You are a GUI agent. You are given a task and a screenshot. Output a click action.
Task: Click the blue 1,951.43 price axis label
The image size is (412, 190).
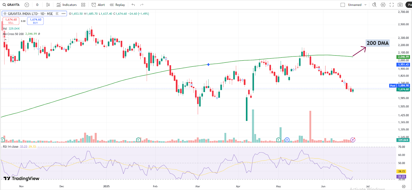(403, 65)
